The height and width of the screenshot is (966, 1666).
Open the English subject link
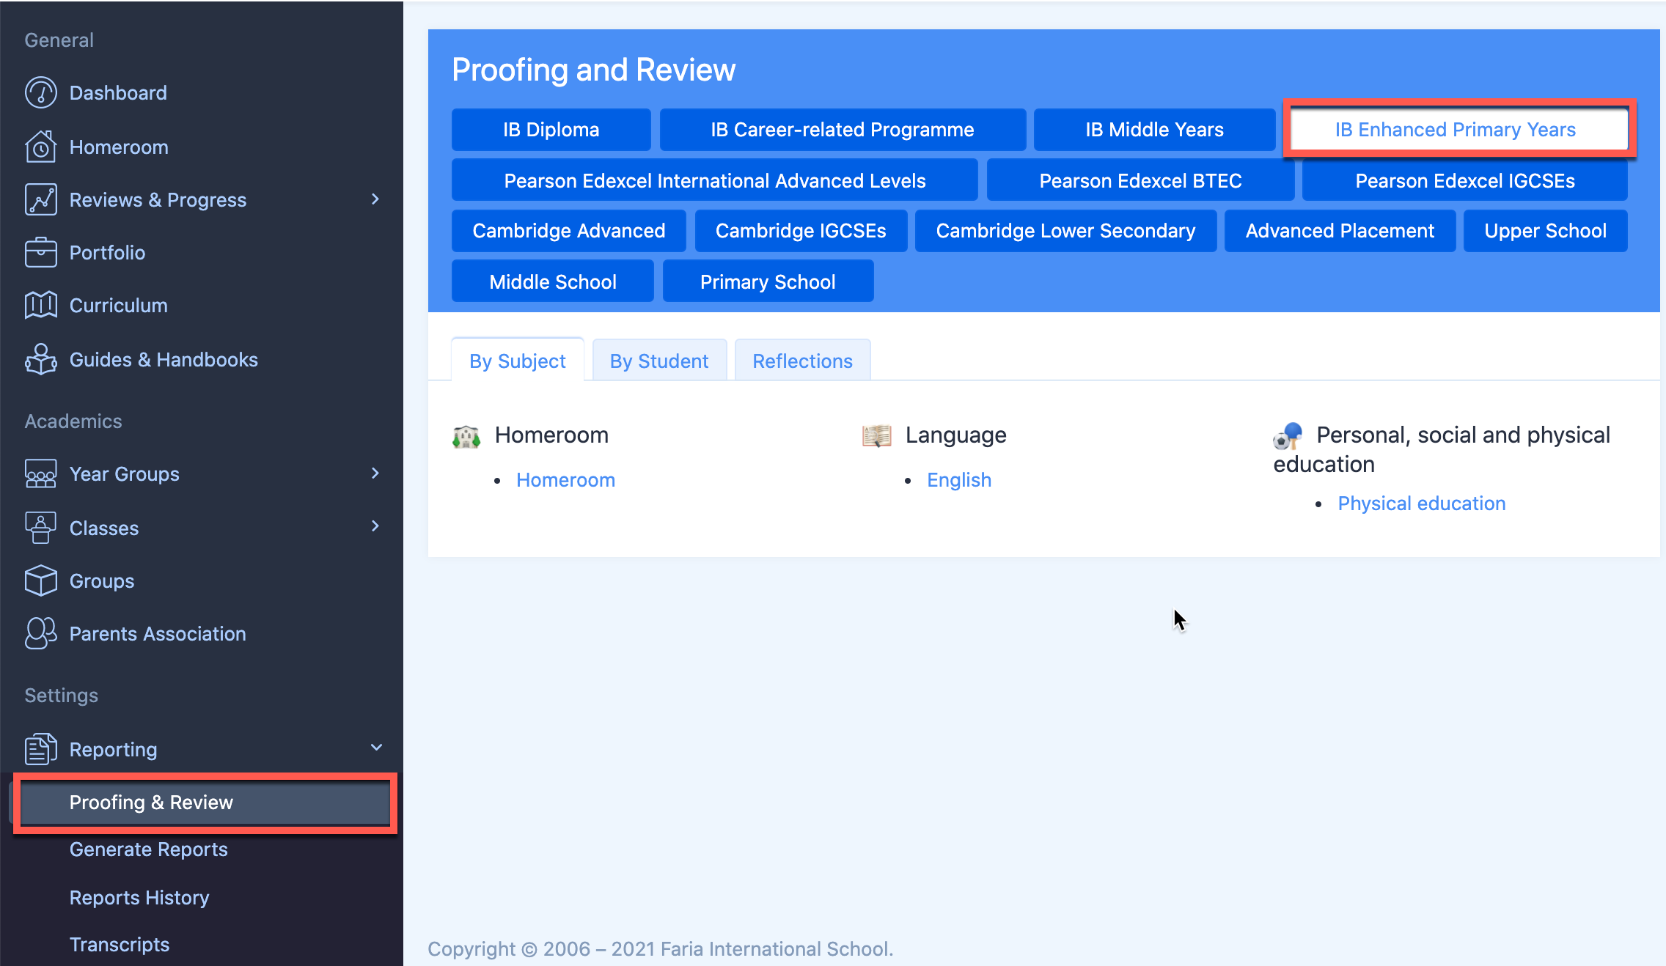[959, 480]
